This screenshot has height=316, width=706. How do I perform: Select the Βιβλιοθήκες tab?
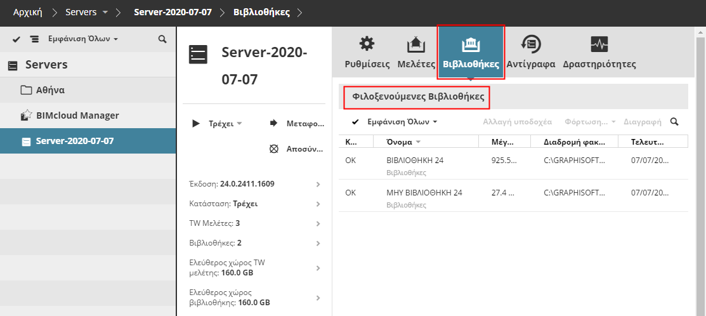click(471, 53)
